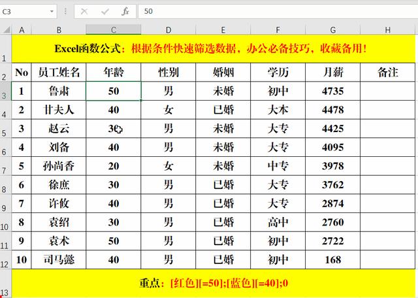Select 鲁肃's marriage cell '未婚'
The image size is (418, 298).
click(223, 91)
